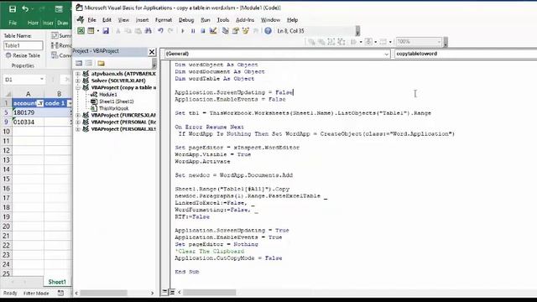Click the Paste icon in VBA toolbar

[x=138, y=31]
